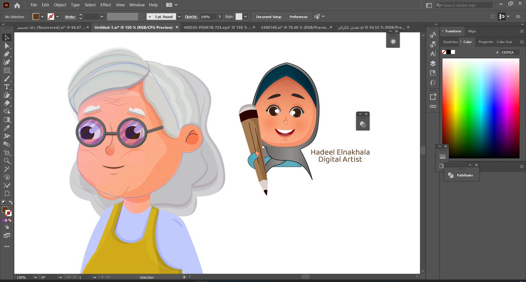Open the Effect menu
The width and height of the screenshot is (526, 282).
[x=106, y=5]
